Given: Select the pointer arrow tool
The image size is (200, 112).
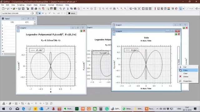Looking at the screenshot, I should [x=180, y=9].
